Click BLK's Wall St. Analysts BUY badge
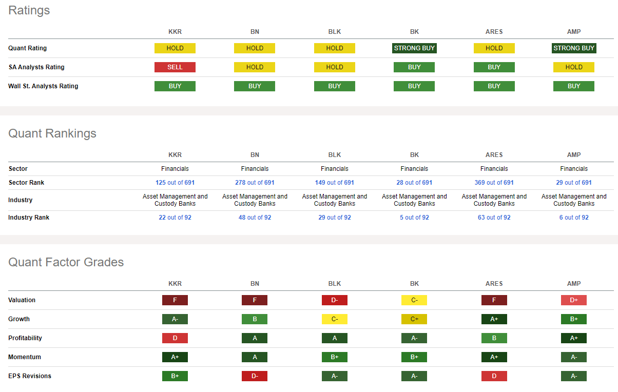The height and width of the screenshot is (392, 618). 334,86
